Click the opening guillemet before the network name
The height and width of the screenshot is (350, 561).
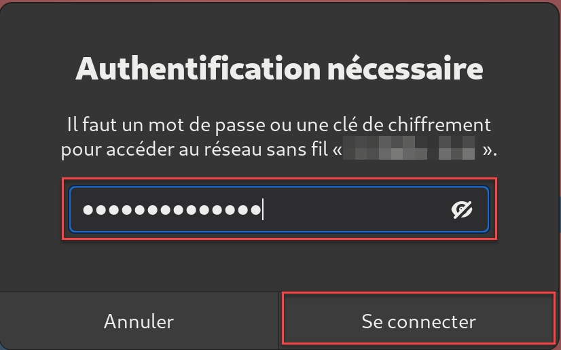(338, 150)
